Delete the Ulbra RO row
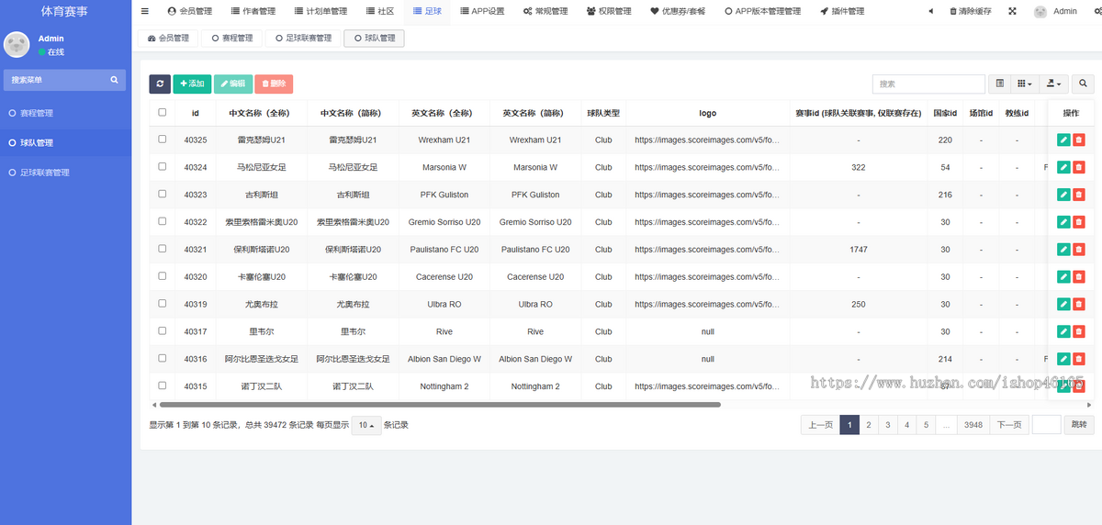This screenshot has height=525, width=1102. coord(1079,304)
